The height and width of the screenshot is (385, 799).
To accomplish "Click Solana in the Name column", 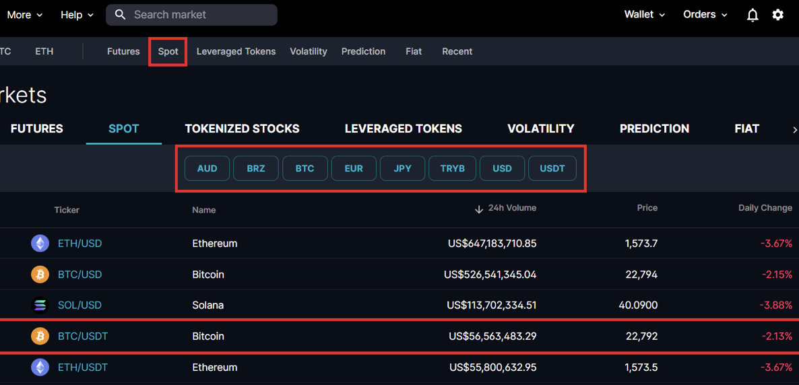I will tap(208, 306).
